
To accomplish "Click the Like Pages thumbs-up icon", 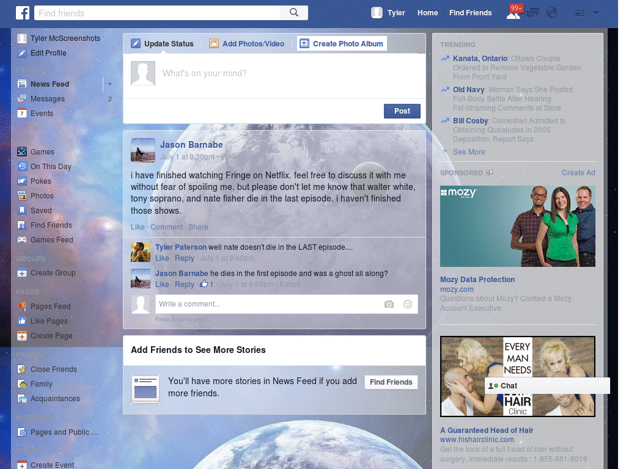I will coord(22,321).
